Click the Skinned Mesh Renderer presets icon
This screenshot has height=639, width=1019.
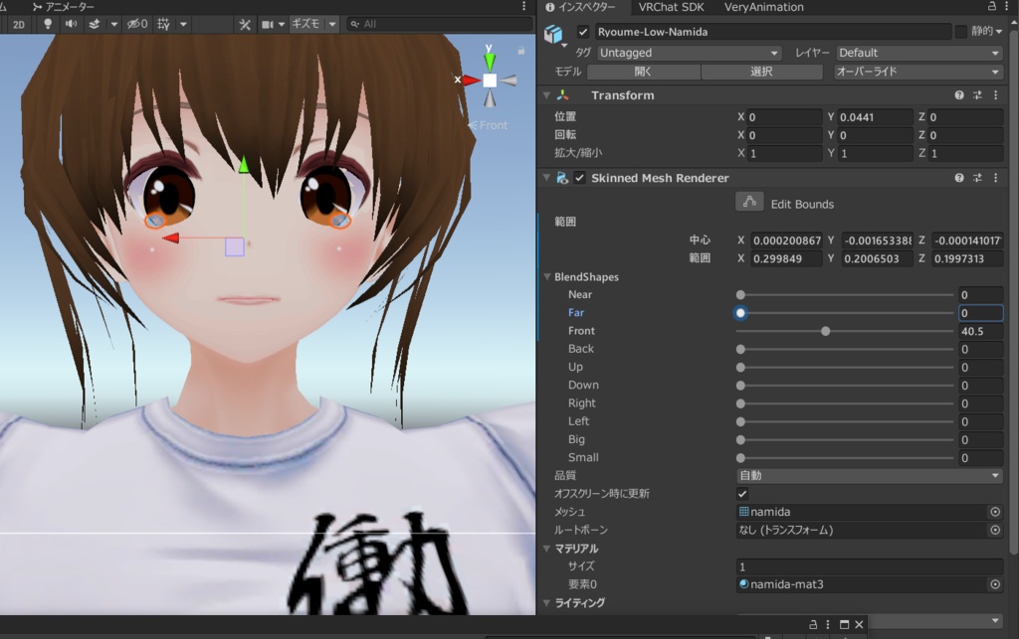[x=977, y=177]
